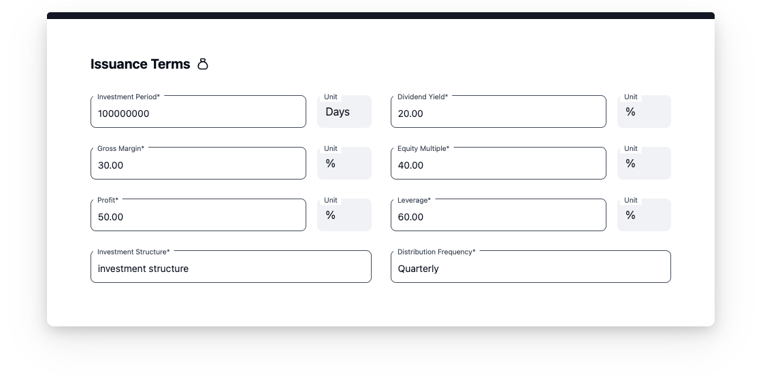Open the Distribution Frequency dropdown
Screen dimensions: 763x391
coord(530,268)
